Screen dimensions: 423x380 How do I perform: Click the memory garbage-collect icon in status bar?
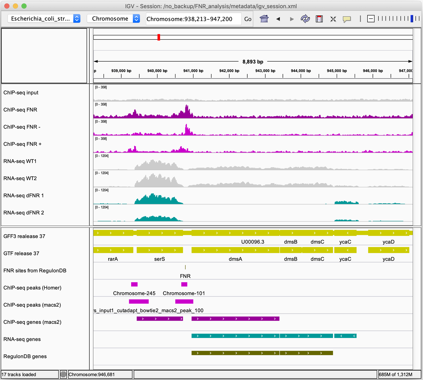coord(63,374)
